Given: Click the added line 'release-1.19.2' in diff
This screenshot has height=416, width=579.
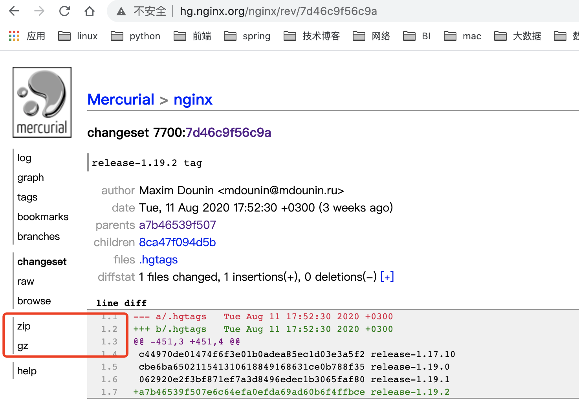Looking at the screenshot, I should click(x=291, y=392).
